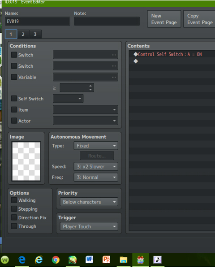Open Microsoft Edge from the taskbar
The width and height of the screenshot is (215, 269).
click(x=22, y=260)
